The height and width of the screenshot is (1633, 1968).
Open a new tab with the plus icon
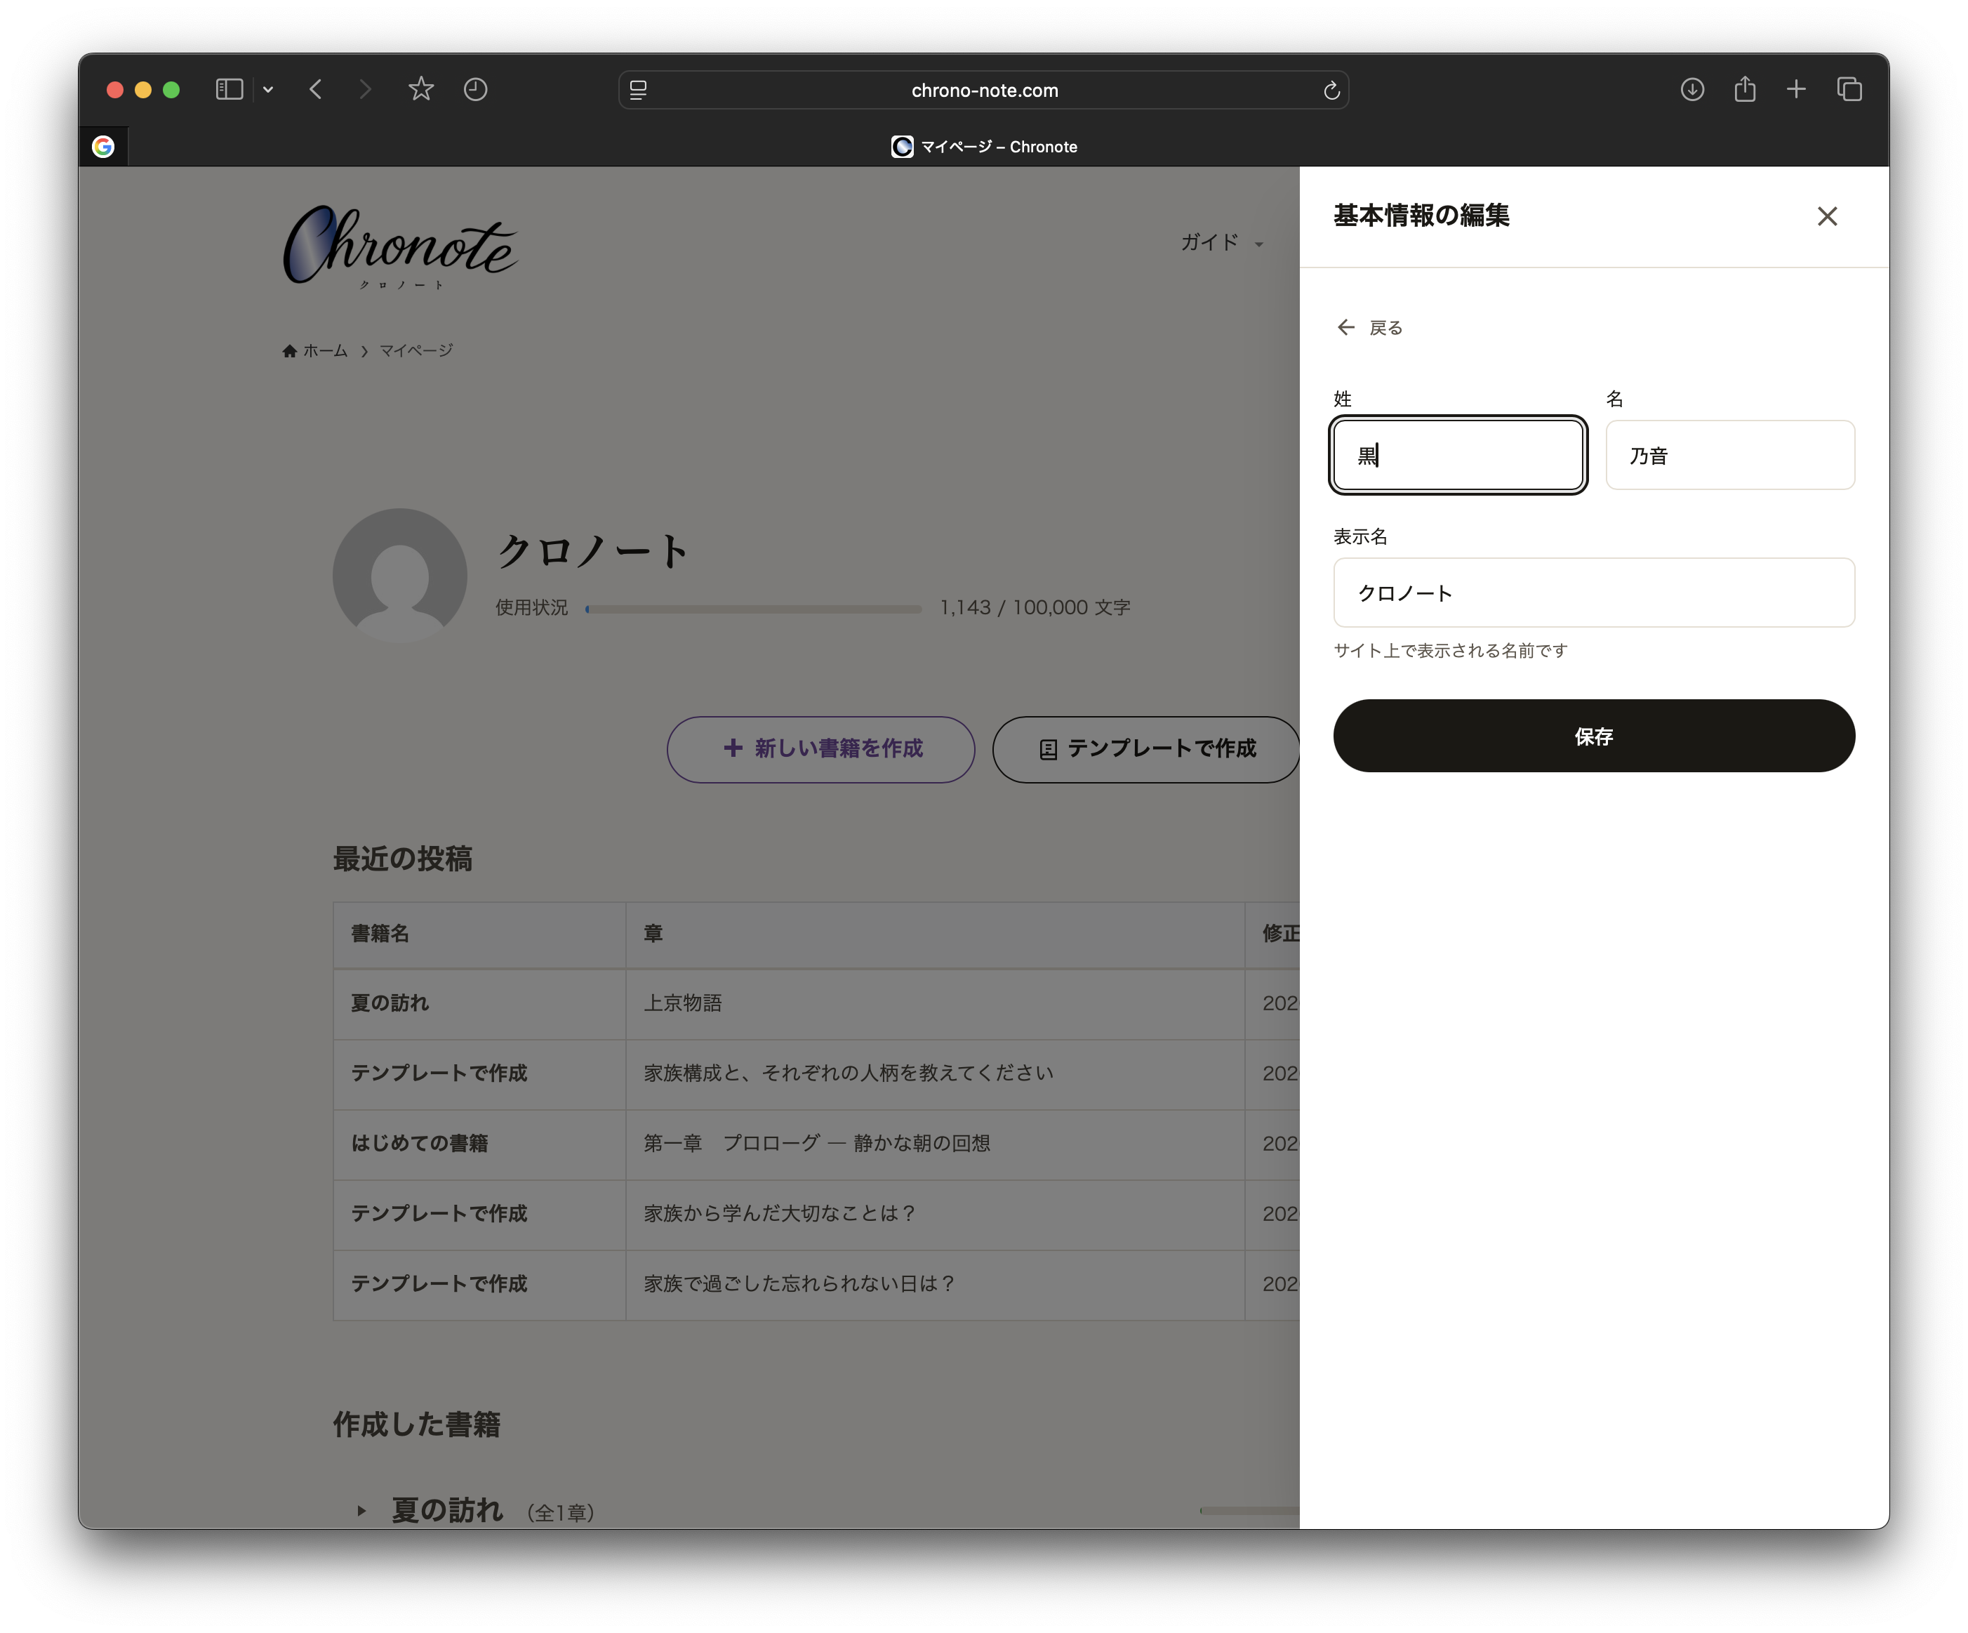tap(1797, 90)
